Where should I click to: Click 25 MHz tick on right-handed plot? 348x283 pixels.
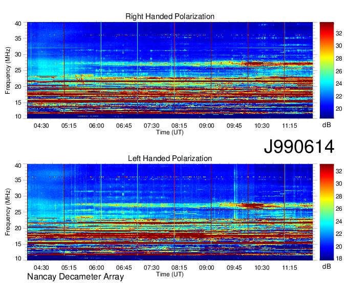pyautogui.click(x=18, y=70)
